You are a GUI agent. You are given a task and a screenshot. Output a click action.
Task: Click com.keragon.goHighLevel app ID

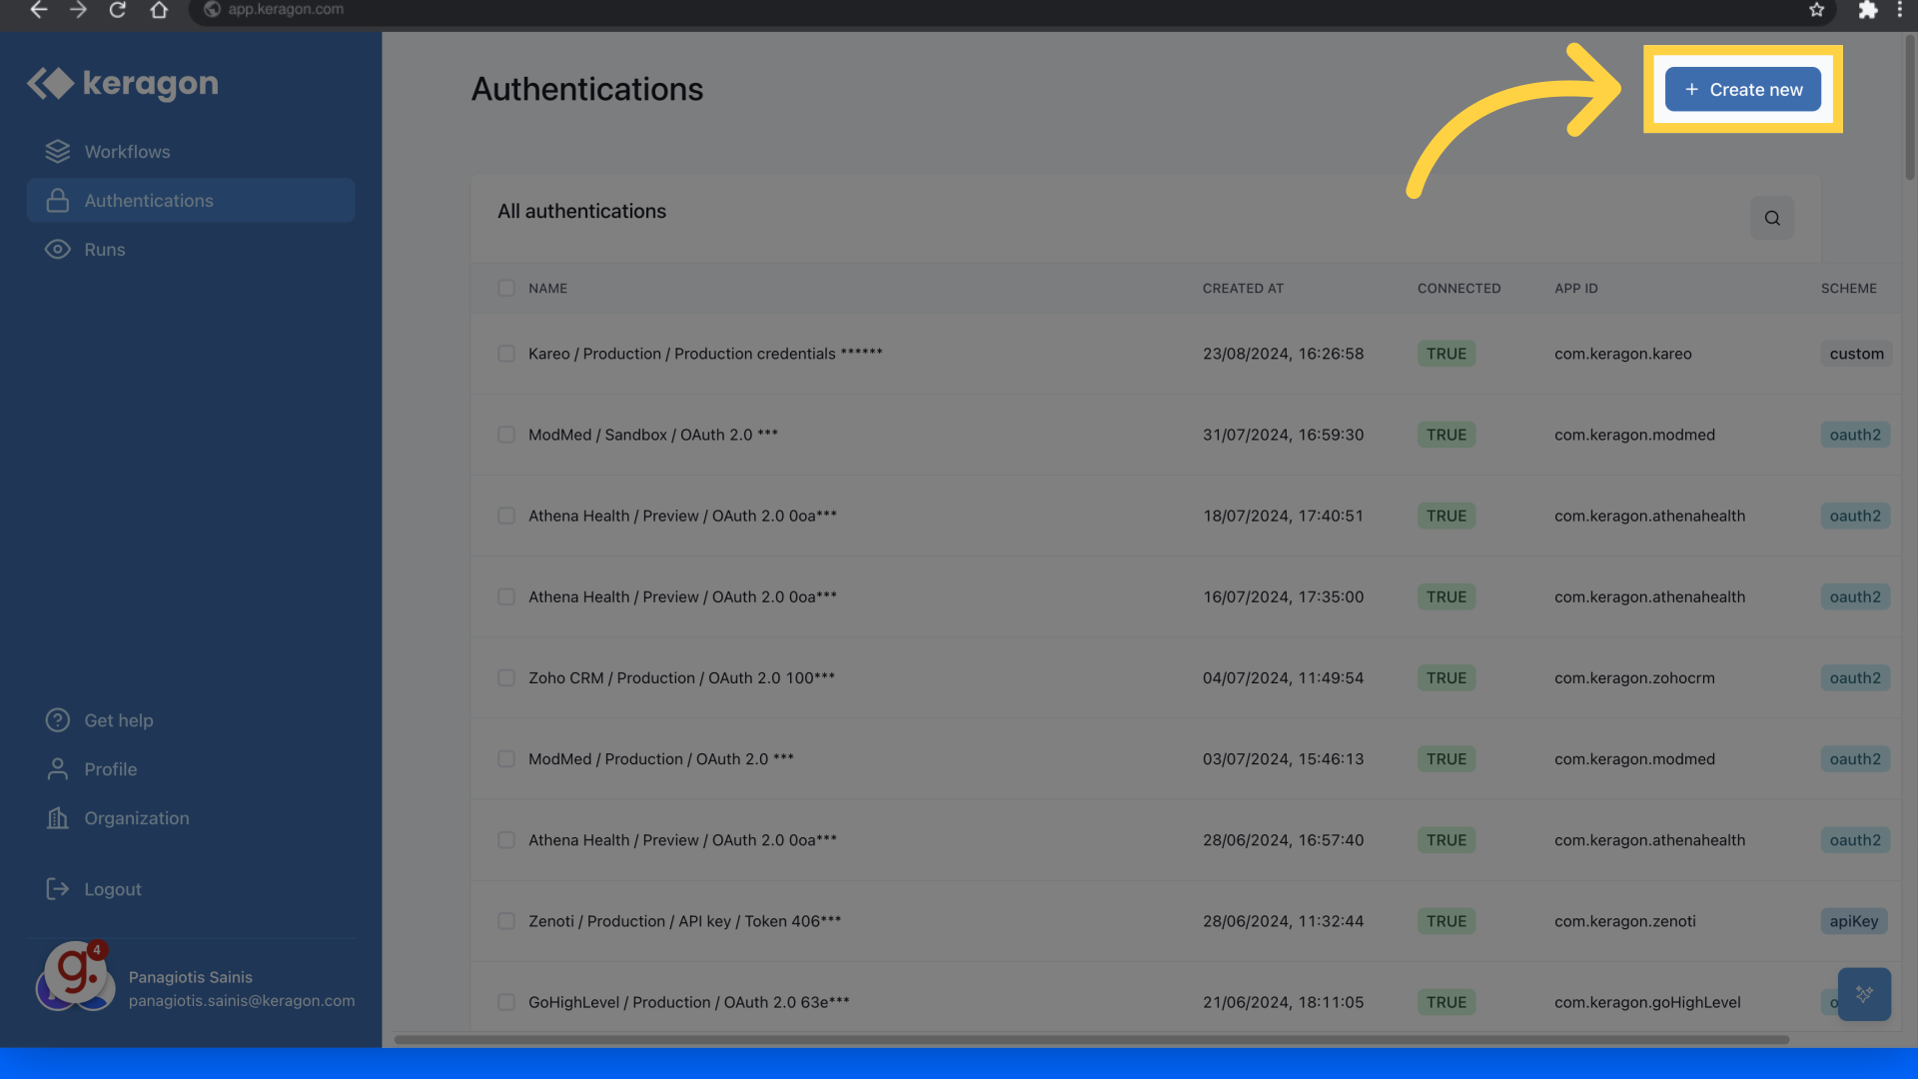pos(1647,1002)
